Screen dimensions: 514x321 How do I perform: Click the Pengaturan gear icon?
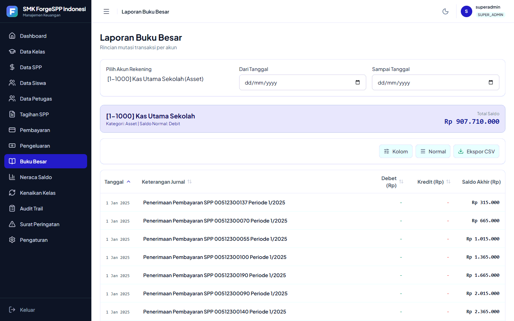click(12, 240)
